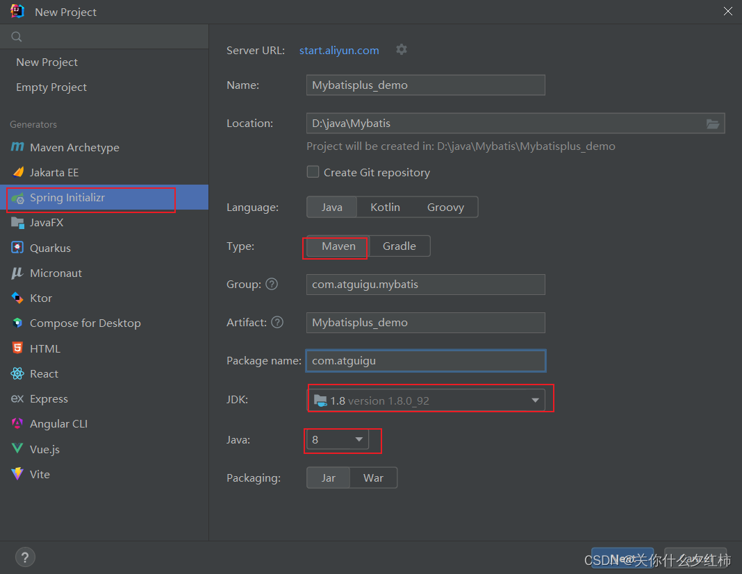Select JavaFX generator entry

click(104, 223)
